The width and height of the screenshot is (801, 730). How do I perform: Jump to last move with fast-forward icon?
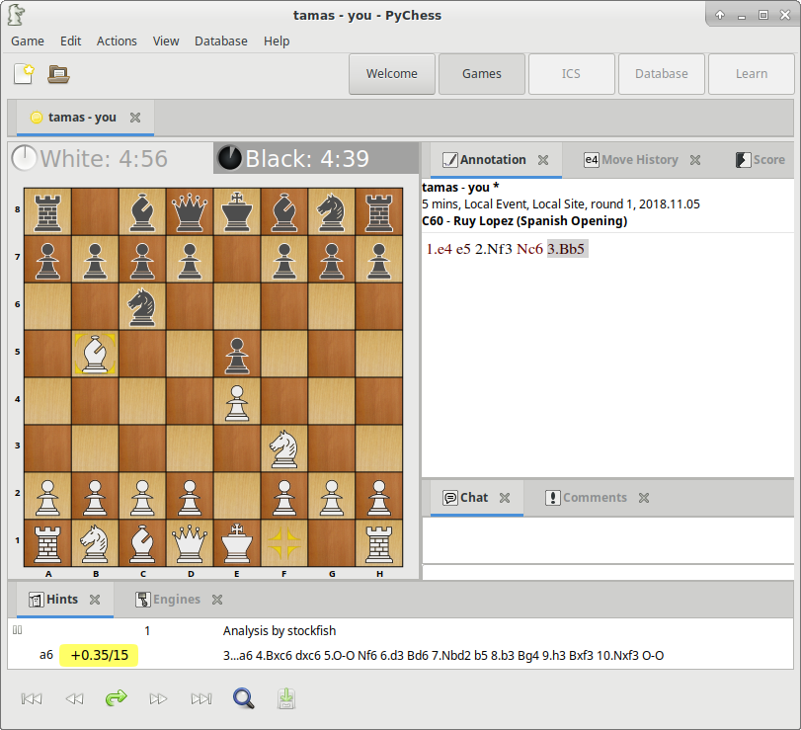201,698
